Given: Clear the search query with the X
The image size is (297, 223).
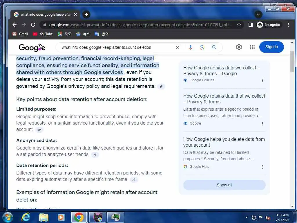Looking at the screenshot, I should 178,47.
